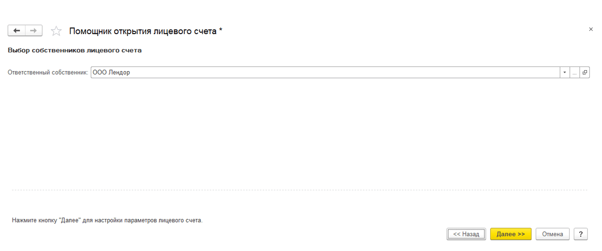
Task: Click the forward arrow navigation button
Action: tap(34, 31)
